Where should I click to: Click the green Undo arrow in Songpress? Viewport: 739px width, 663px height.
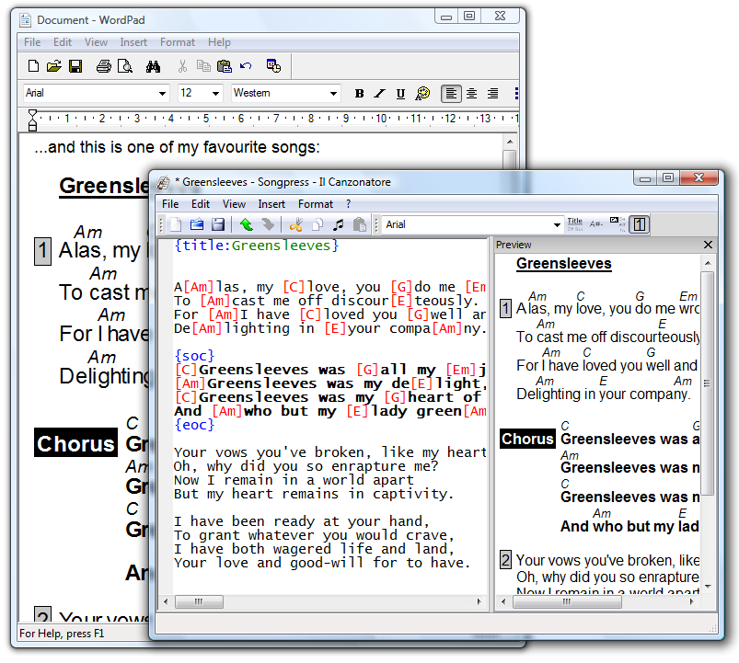coord(246,224)
